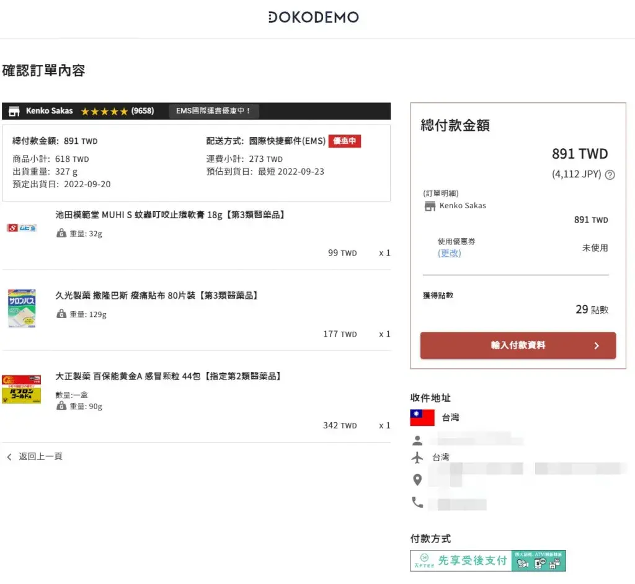Go back via 返回上一頁 link
This screenshot has width=635, height=584.
pos(35,456)
